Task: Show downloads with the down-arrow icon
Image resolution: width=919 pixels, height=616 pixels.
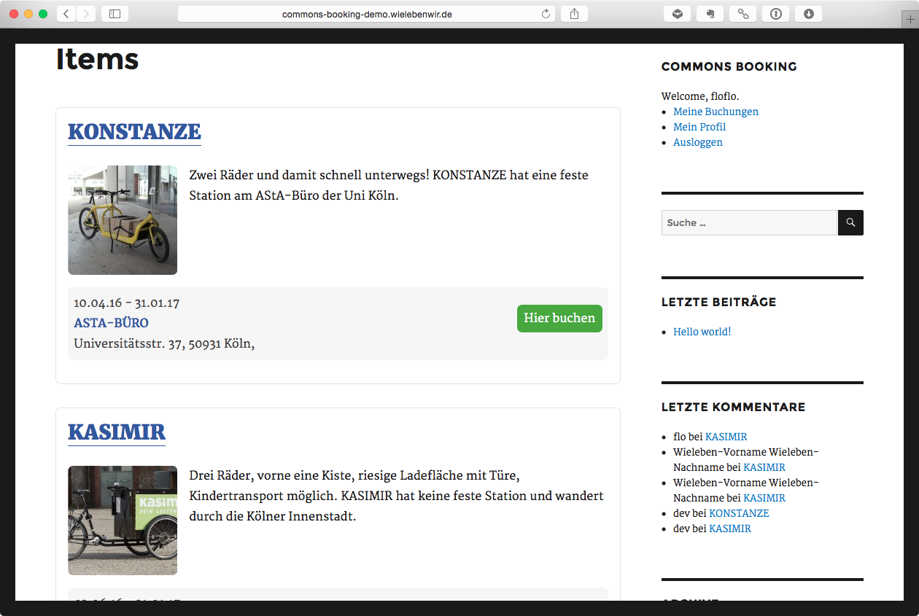Action: [x=808, y=14]
